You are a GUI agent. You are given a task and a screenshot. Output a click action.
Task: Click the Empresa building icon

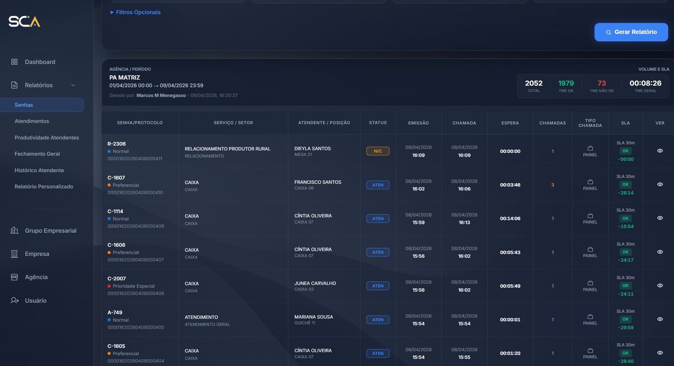click(14, 254)
